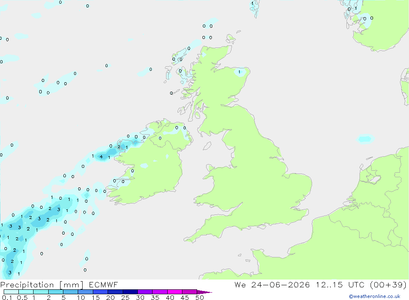Image resolution: width=409 pixels, height=300 pixels.
Task: Select the 1–2 mm legend color
Action: [40, 292]
